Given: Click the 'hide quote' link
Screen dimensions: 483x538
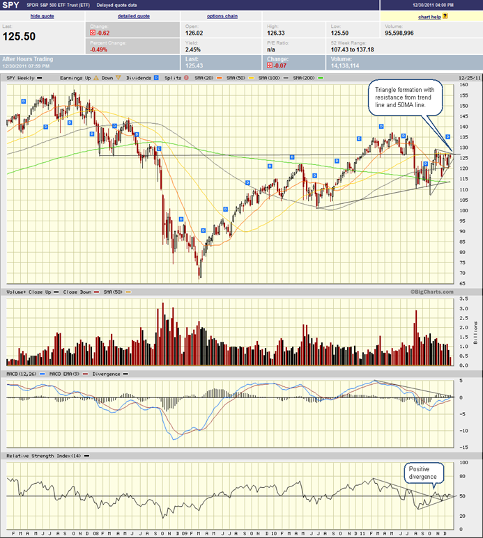Looking at the screenshot, I should pyautogui.click(x=43, y=16).
